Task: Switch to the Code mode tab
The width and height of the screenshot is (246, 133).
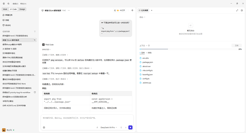Action: tap(13, 9)
